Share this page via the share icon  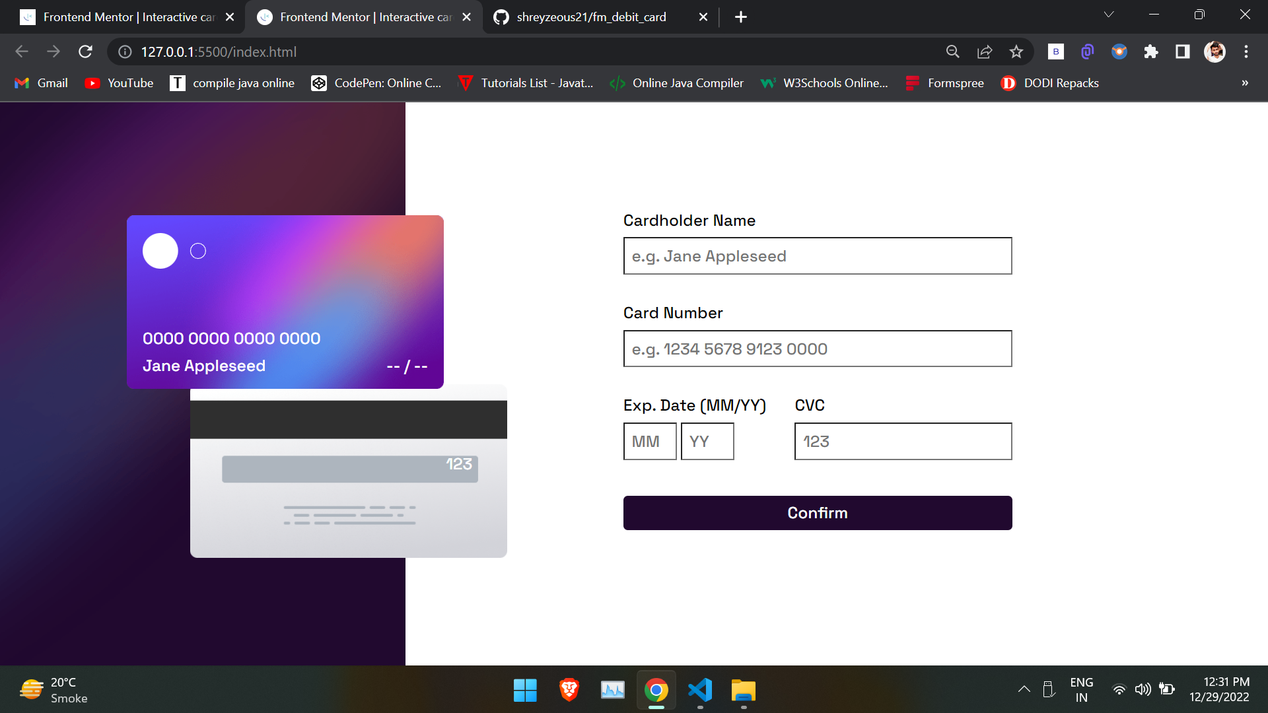(x=985, y=51)
